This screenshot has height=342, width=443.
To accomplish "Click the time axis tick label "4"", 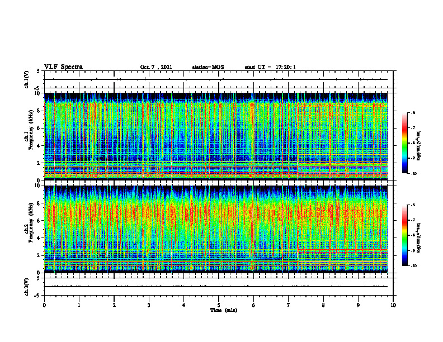I will 184,305.
